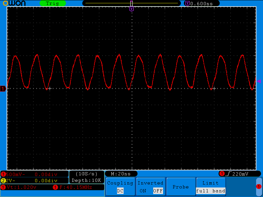
Task: Click the red channel indicator on right tab
Action: coord(259,186)
